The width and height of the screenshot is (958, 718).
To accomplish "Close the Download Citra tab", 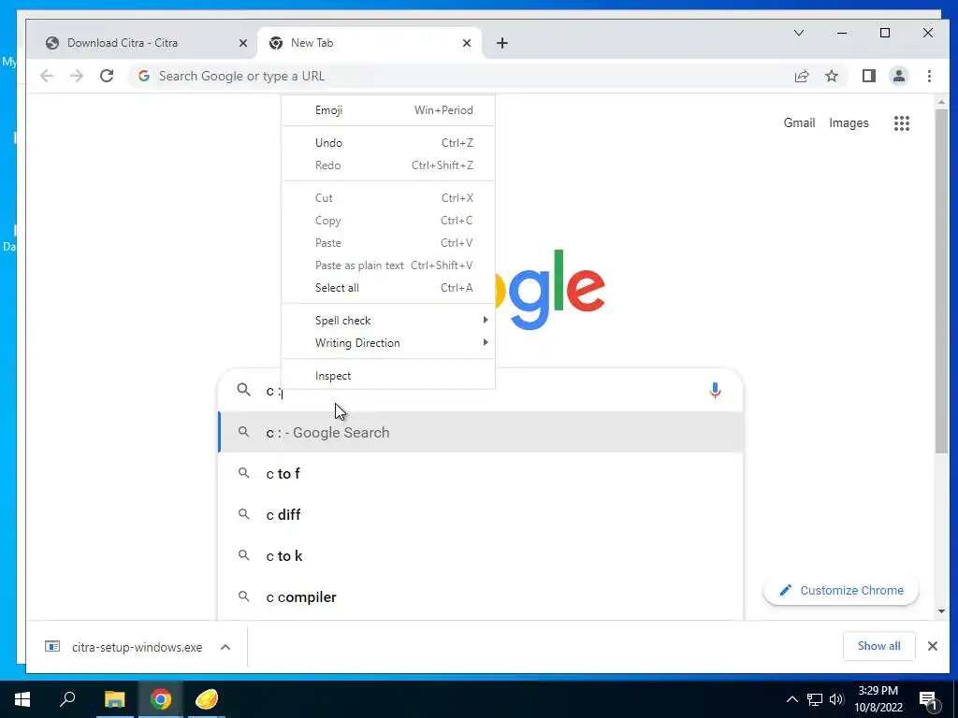I will click(242, 43).
